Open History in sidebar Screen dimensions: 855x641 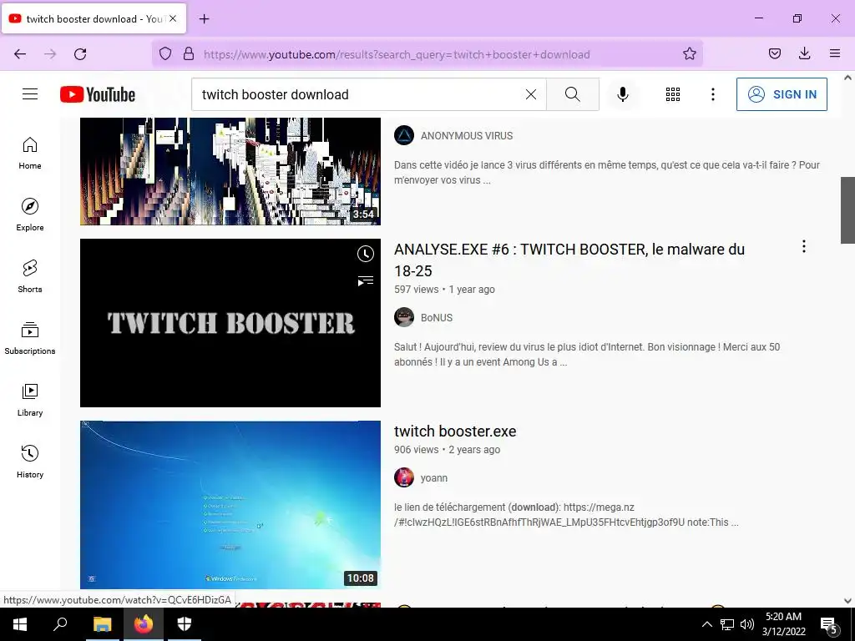30,461
